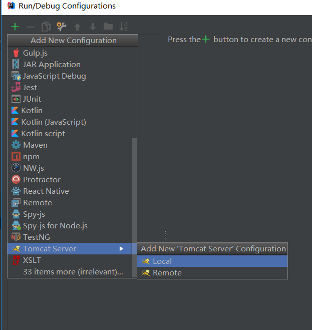Click the Jest boot icon
Screen dimensions: 312x330
pos(16,87)
